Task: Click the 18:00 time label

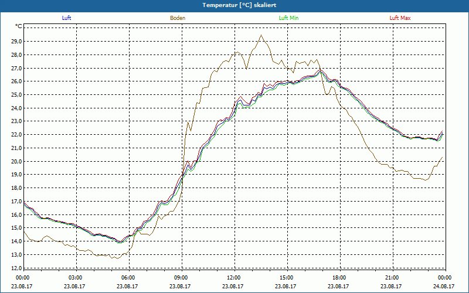Action: [341, 278]
